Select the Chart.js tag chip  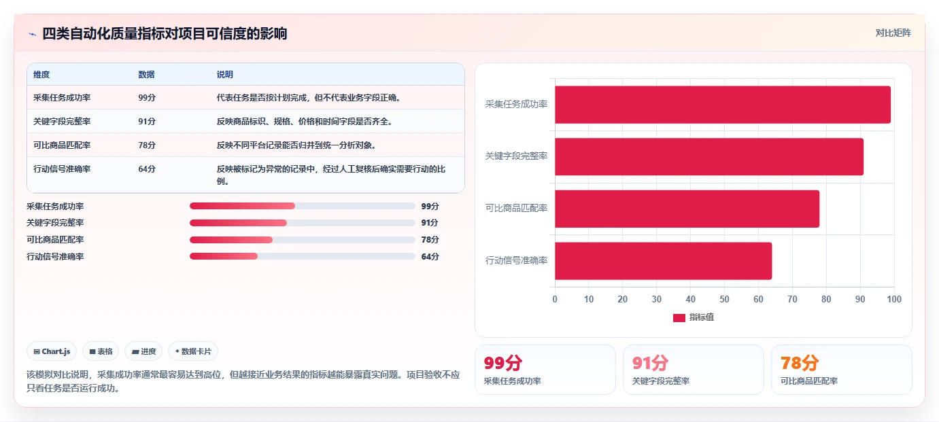(52, 351)
